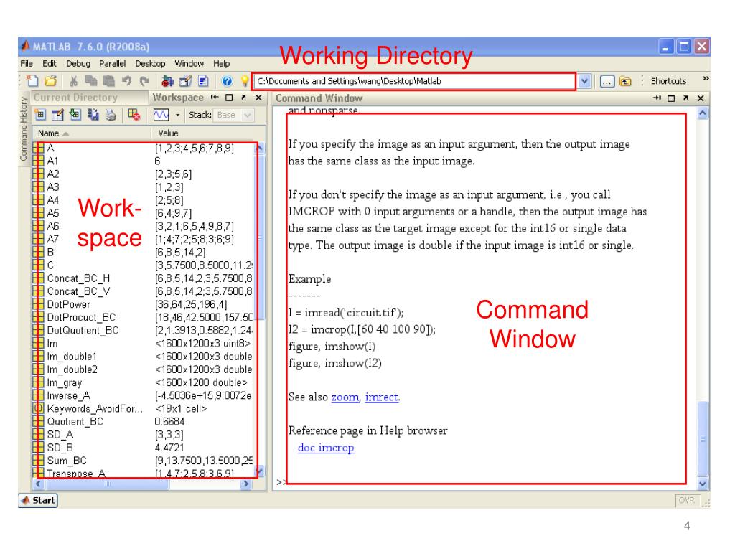Open the Desktop menu
The width and height of the screenshot is (735, 551).
pyautogui.click(x=150, y=63)
